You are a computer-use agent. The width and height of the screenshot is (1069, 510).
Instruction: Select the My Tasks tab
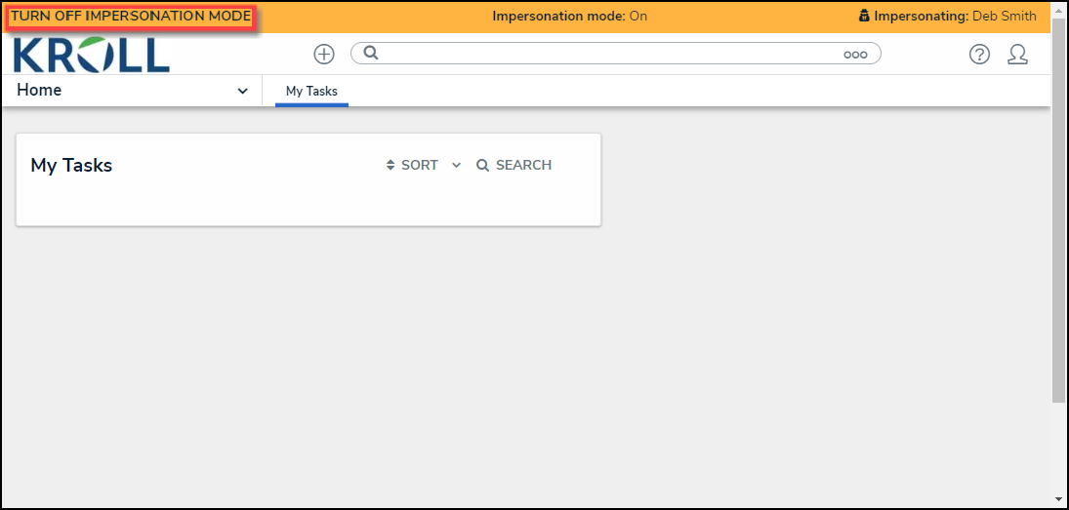[311, 92]
